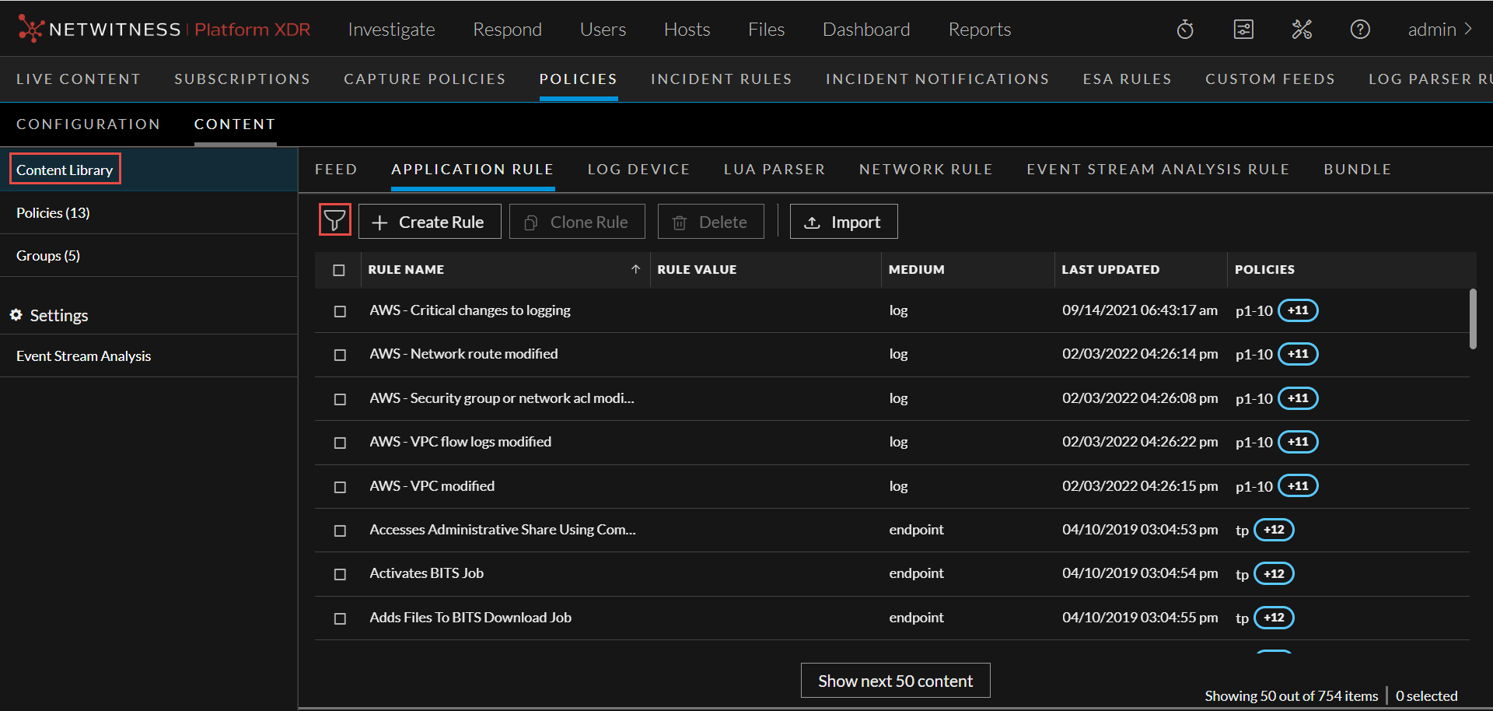Open Policies (13) in the sidebar
This screenshot has height=711, width=1493.
(x=53, y=213)
